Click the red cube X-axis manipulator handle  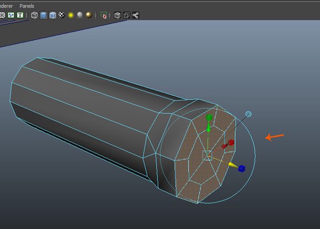point(231,143)
